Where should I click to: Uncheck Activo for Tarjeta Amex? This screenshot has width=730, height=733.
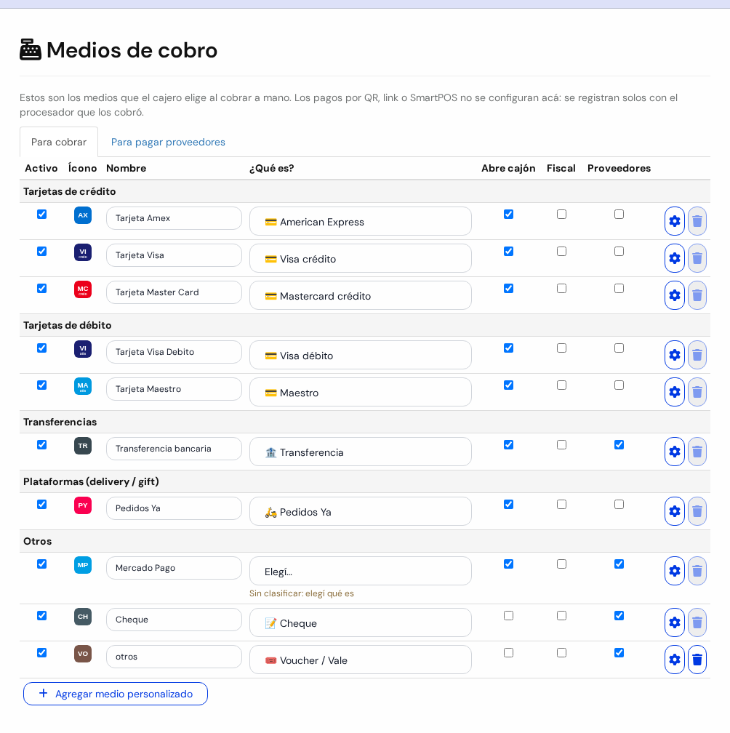click(x=41, y=214)
